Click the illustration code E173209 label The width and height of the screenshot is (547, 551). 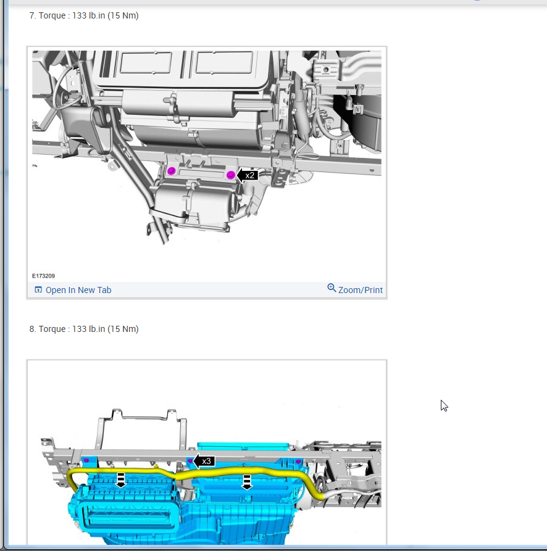click(44, 276)
